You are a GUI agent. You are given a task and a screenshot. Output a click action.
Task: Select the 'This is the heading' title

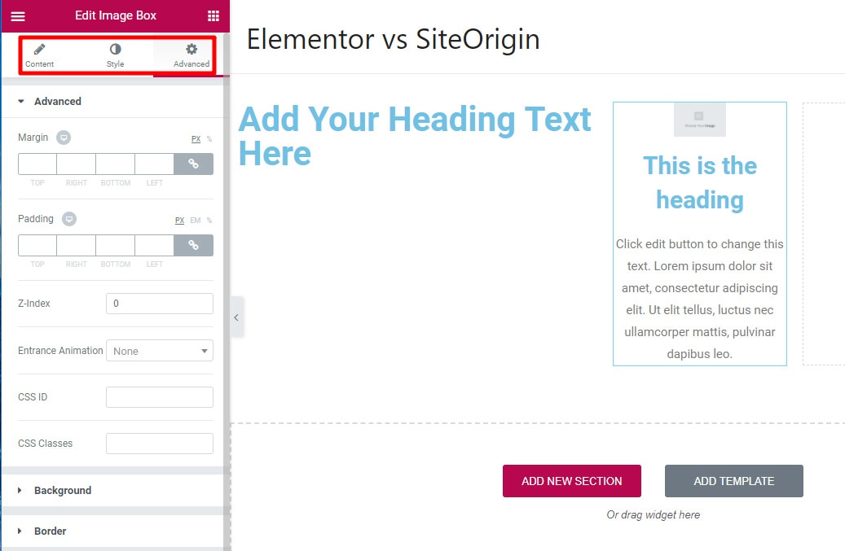pyautogui.click(x=699, y=182)
